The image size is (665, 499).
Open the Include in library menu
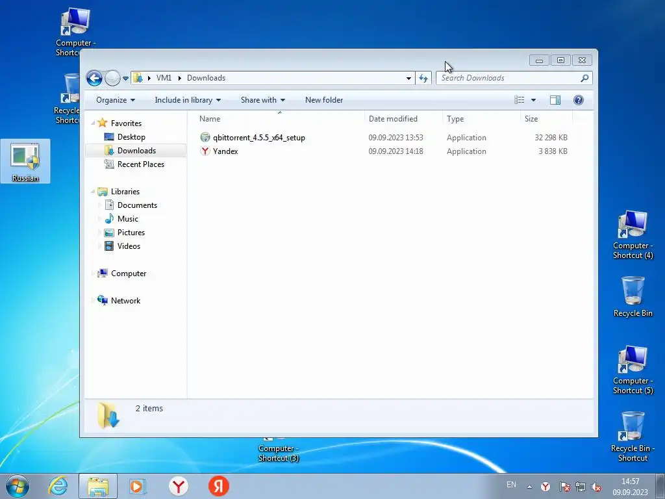(x=188, y=100)
